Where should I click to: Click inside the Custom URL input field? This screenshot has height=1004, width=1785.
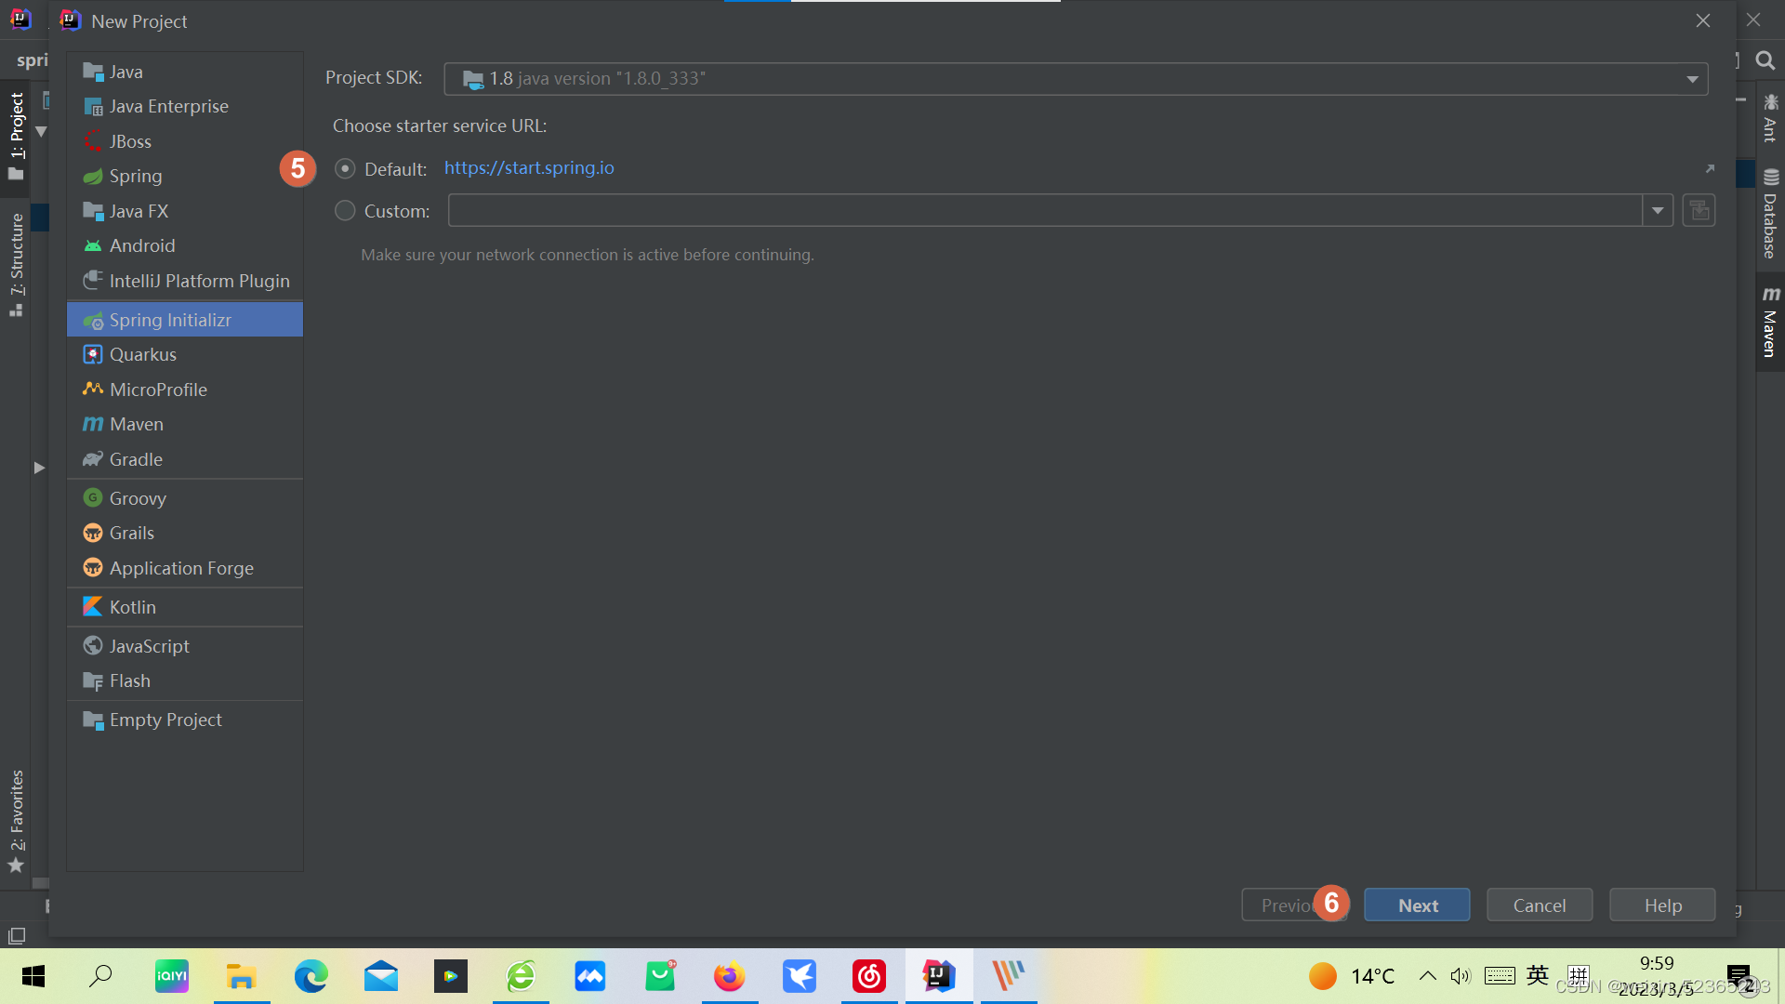[x=1023, y=210]
